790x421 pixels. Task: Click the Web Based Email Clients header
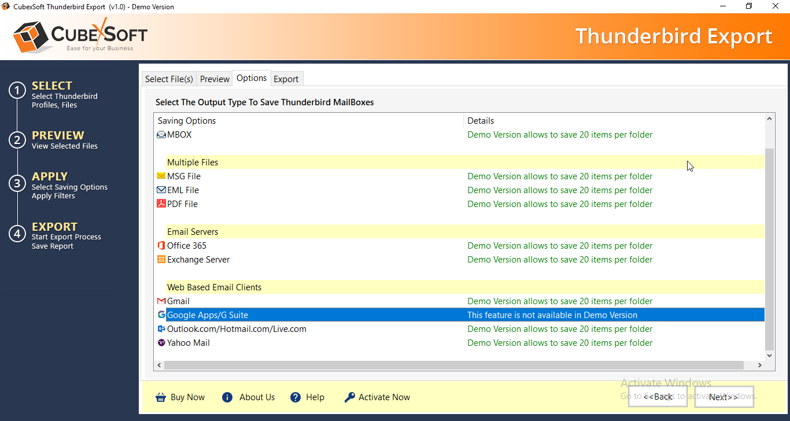click(465, 287)
